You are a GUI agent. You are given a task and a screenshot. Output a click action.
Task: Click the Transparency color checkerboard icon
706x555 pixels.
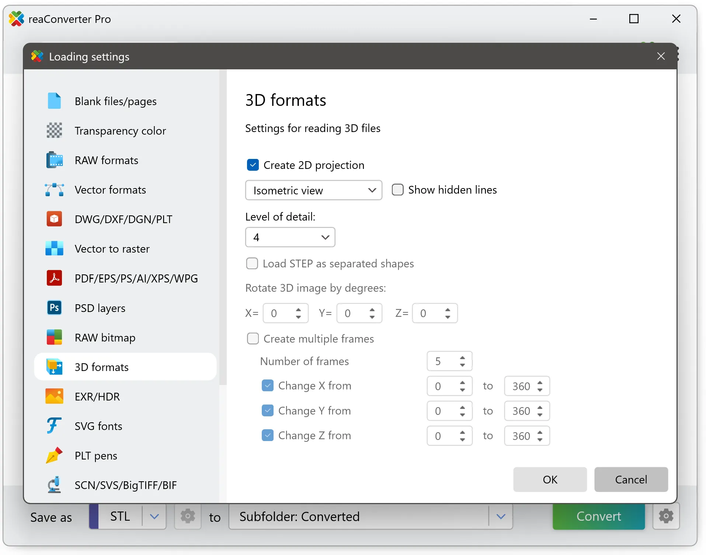point(54,131)
